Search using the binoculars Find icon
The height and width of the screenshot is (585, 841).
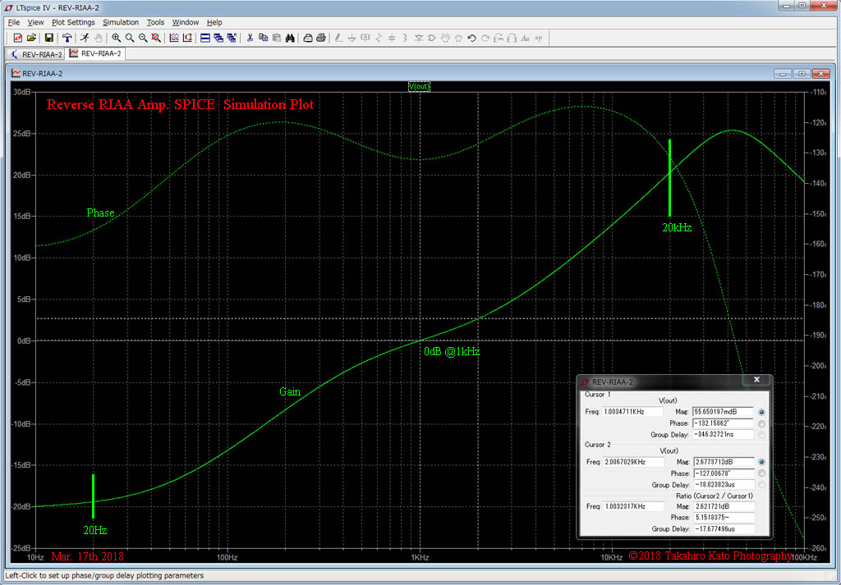coord(289,38)
